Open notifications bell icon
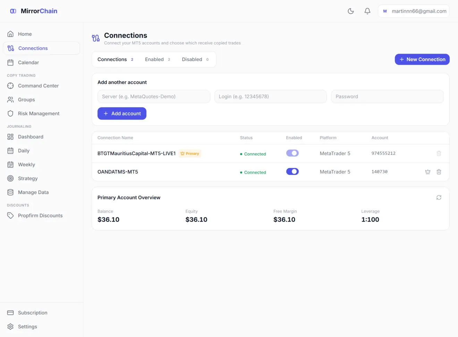This screenshot has height=337, width=458. point(367,11)
